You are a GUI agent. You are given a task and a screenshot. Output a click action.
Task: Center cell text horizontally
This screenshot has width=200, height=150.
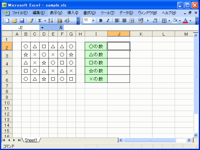click(124, 21)
